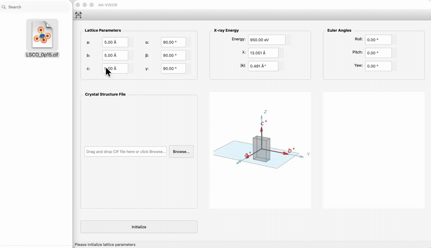Edit the Yaw angle field
The height and width of the screenshot is (248, 431).
coord(378,66)
